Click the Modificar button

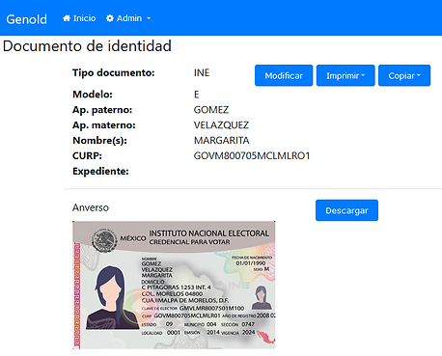coord(284,75)
